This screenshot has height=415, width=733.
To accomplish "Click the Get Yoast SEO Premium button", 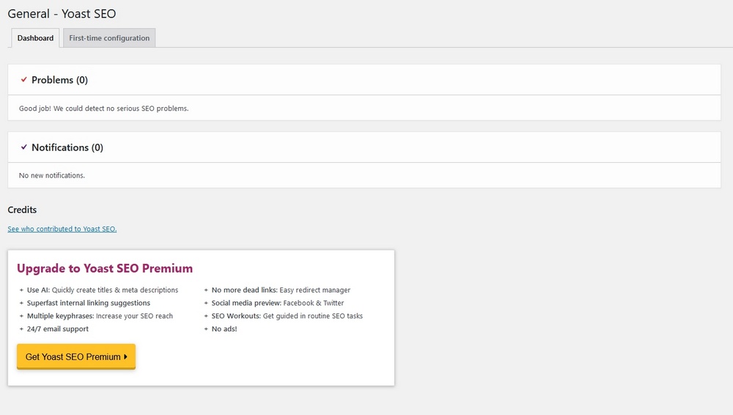I will click(x=76, y=356).
